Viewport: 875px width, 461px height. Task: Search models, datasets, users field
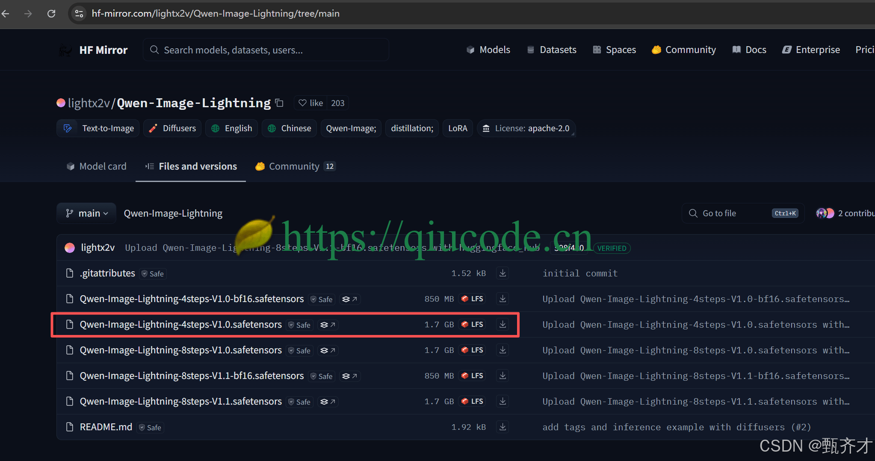click(266, 50)
